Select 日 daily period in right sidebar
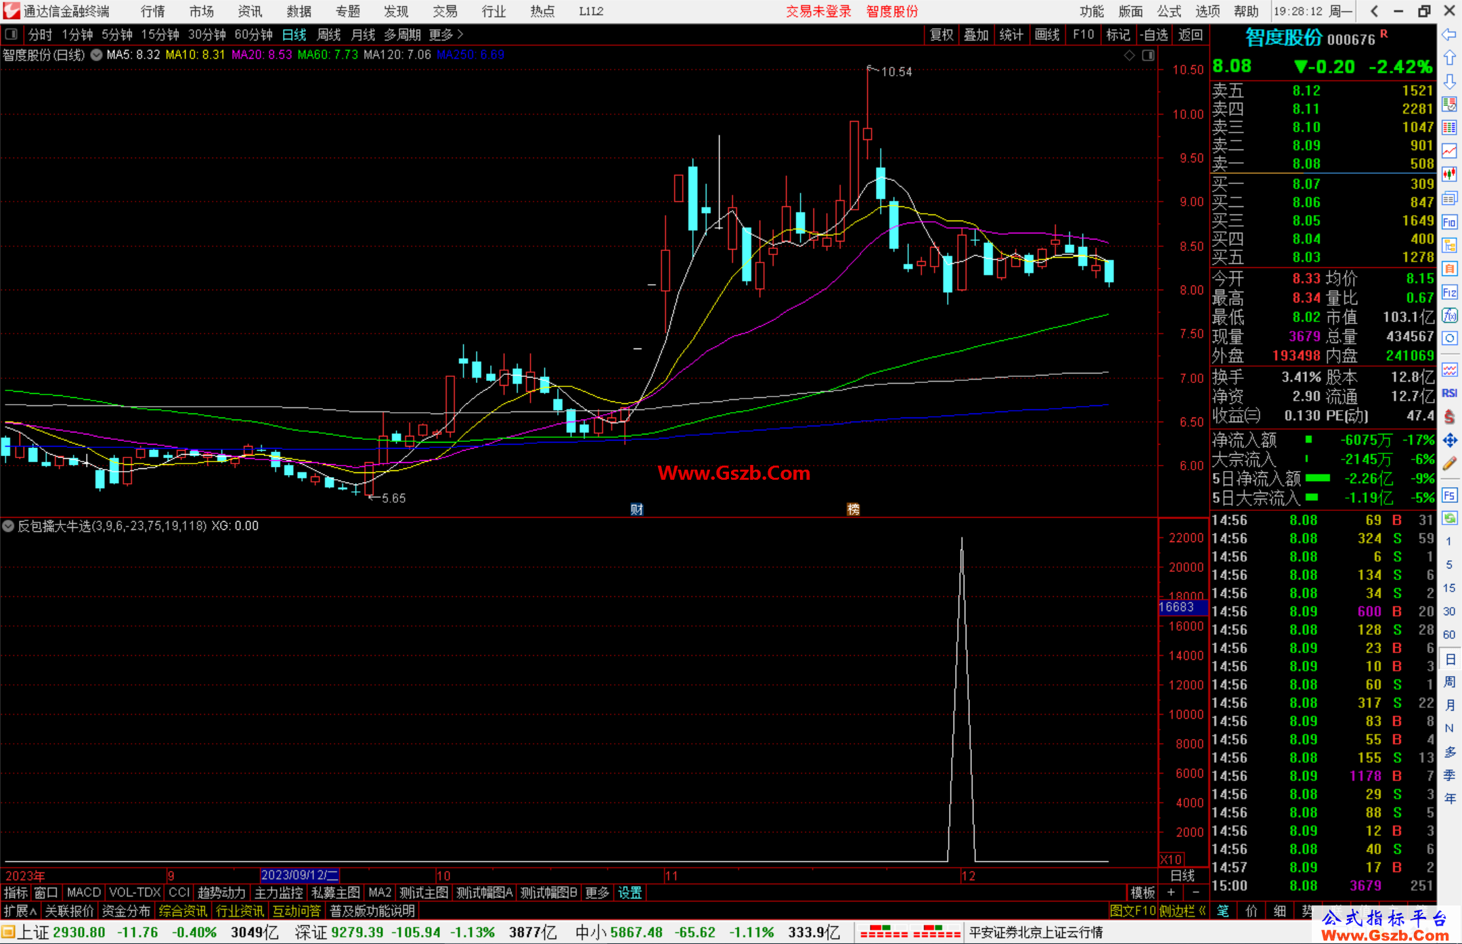 pyautogui.click(x=1450, y=659)
